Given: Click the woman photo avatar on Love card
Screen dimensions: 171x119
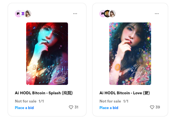Looking at the screenshot, I should 112,14.
